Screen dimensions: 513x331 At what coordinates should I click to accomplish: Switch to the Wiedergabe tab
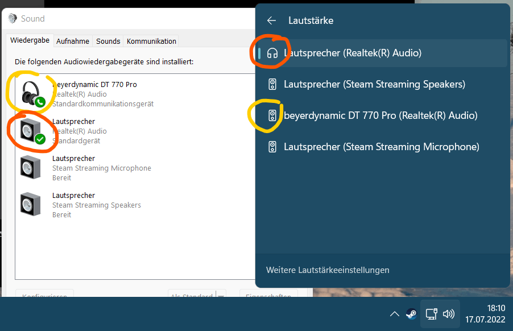(x=30, y=40)
